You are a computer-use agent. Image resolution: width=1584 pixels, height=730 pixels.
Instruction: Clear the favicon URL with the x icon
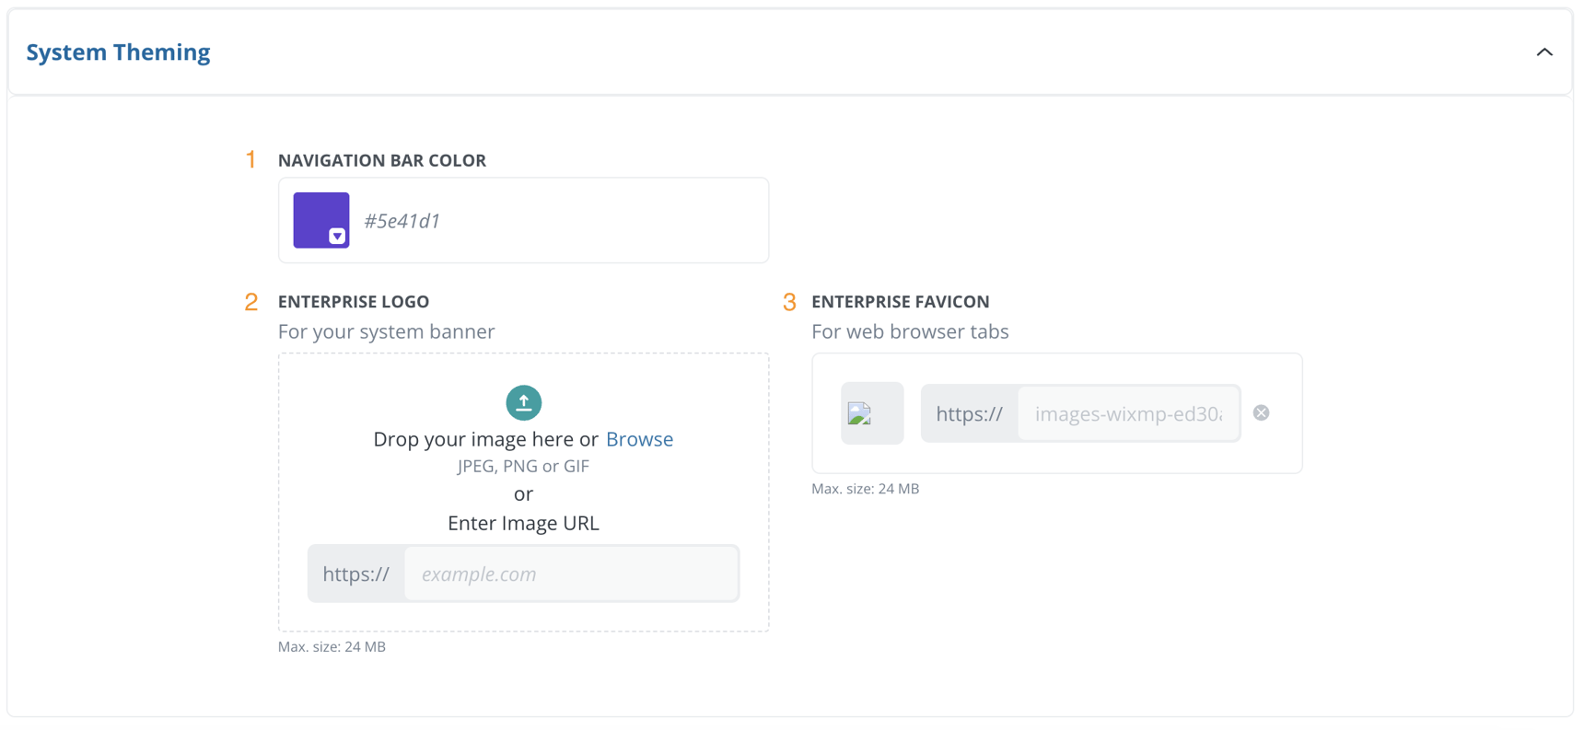tap(1262, 413)
